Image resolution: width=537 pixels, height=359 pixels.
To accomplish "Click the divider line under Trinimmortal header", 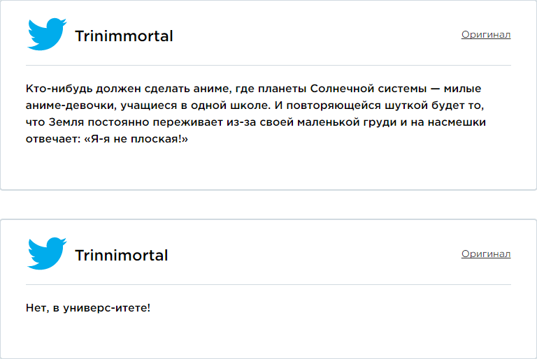I will [x=268, y=65].
